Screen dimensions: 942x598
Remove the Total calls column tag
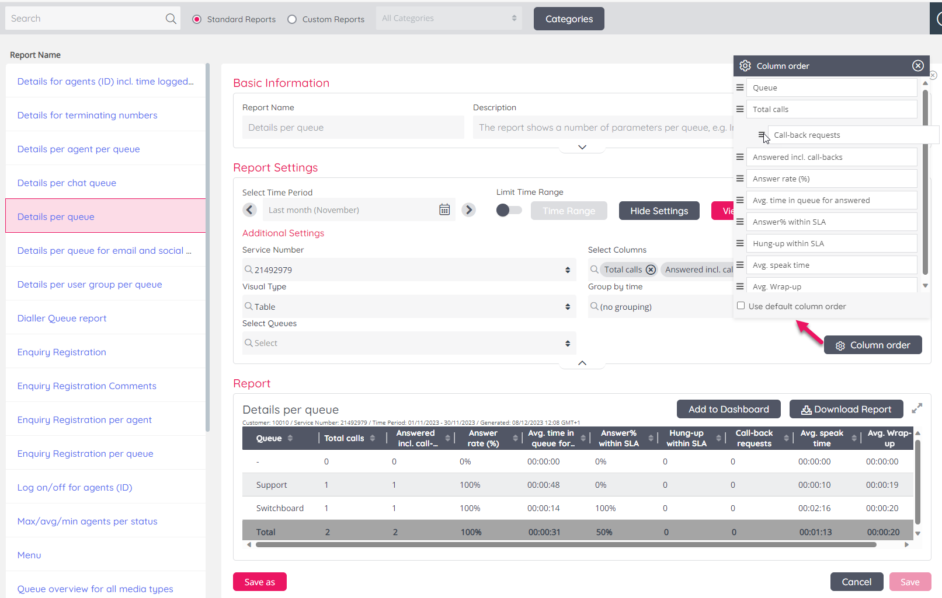click(x=651, y=270)
